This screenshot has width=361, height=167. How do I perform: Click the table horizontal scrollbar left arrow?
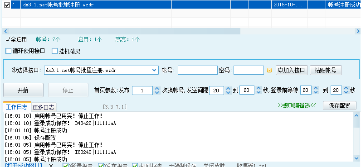[x=5, y=31]
